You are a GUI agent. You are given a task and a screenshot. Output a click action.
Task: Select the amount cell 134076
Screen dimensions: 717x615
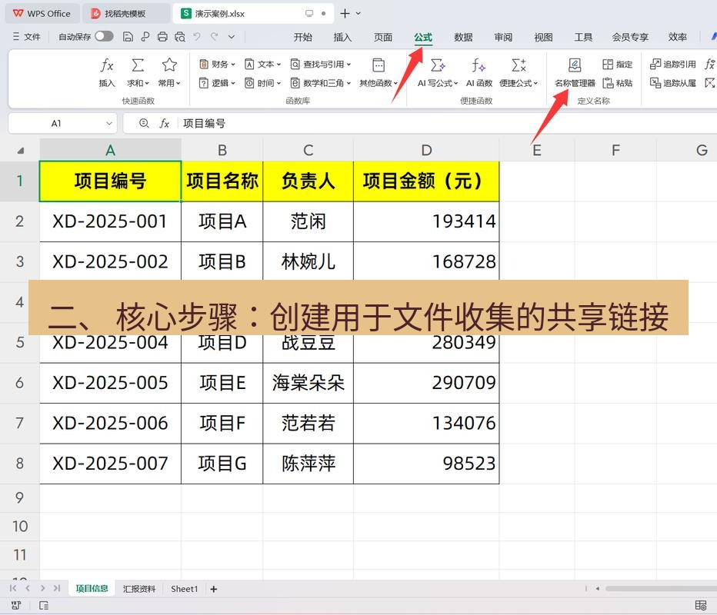[426, 423]
